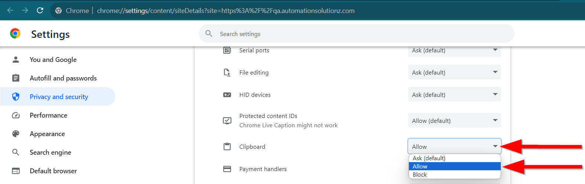The height and width of the screenshot is (184, 585).
Task: Click the Appearance palette icon
Action: tap(16, 134)
